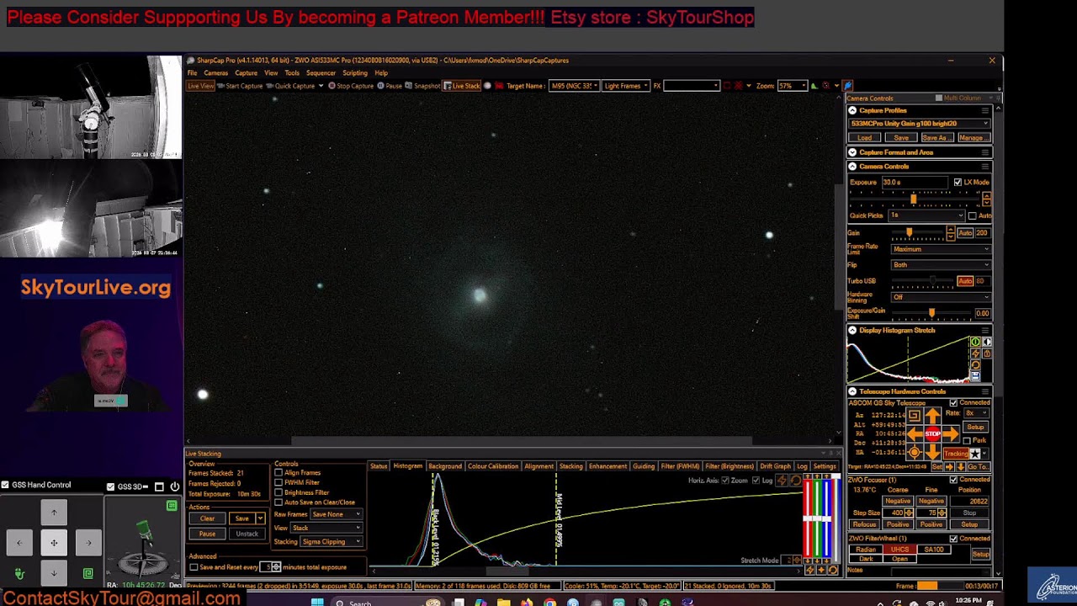Click the green enable icon in Display Histogram Stretch
This screenshot has height=606, width=1077.
(975, 342)
